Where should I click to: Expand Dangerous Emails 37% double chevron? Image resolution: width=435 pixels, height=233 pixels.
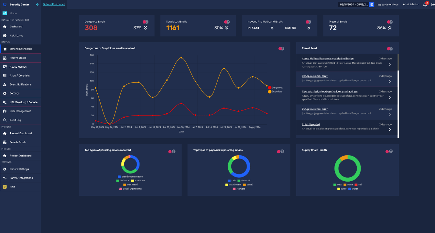146,28
